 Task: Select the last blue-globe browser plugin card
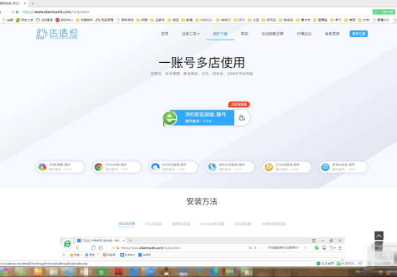[343, 167]
